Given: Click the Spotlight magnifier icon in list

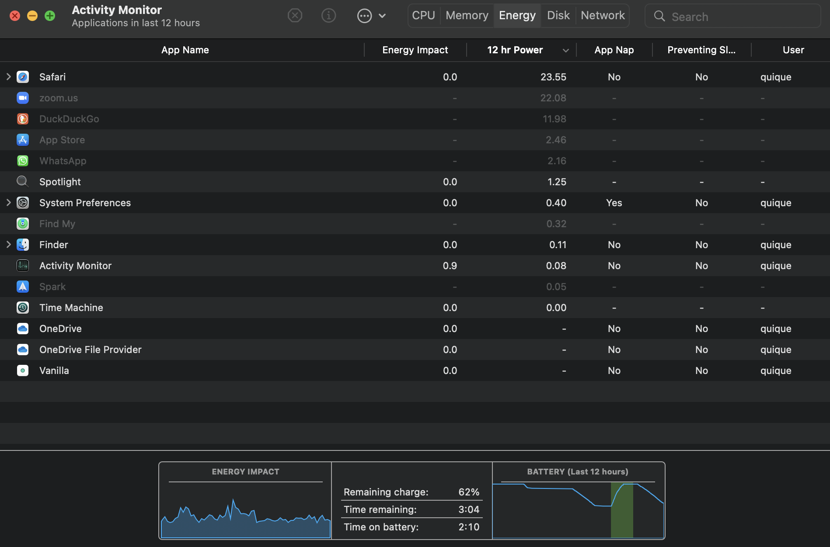Looking at the screenshot, I should (x=23, y=182).
